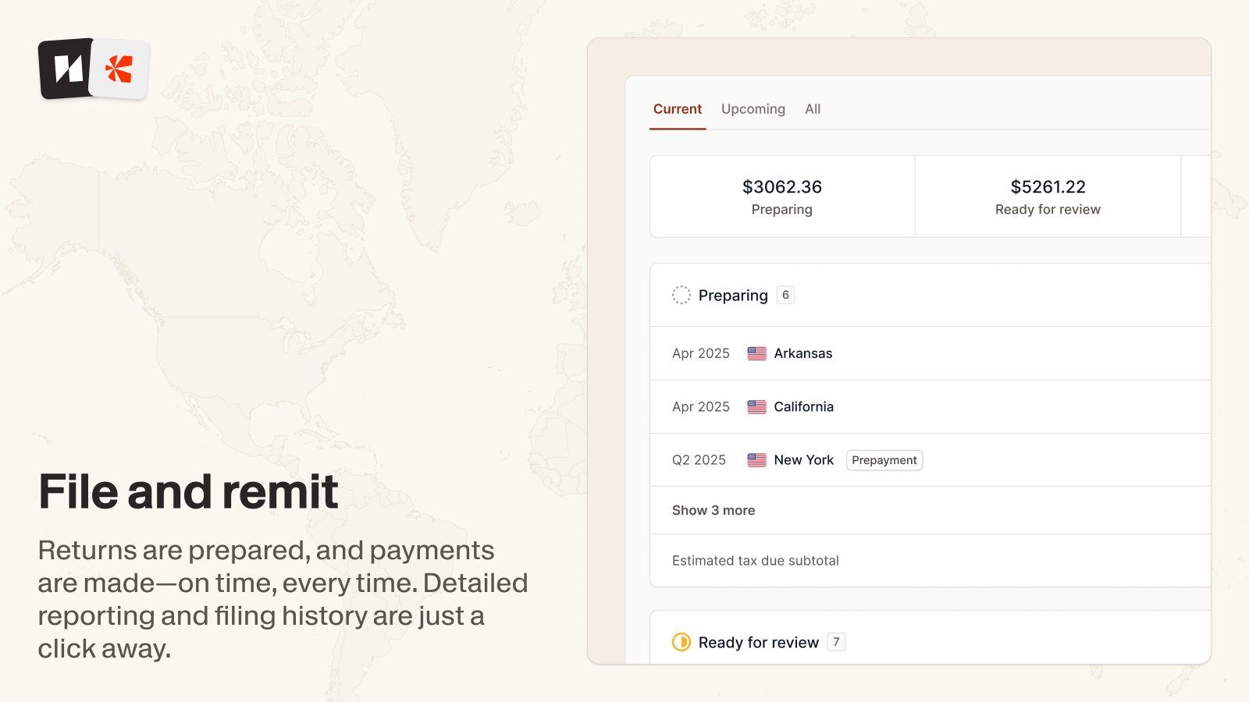Open the Upcoming tab

tap(753, 109)
